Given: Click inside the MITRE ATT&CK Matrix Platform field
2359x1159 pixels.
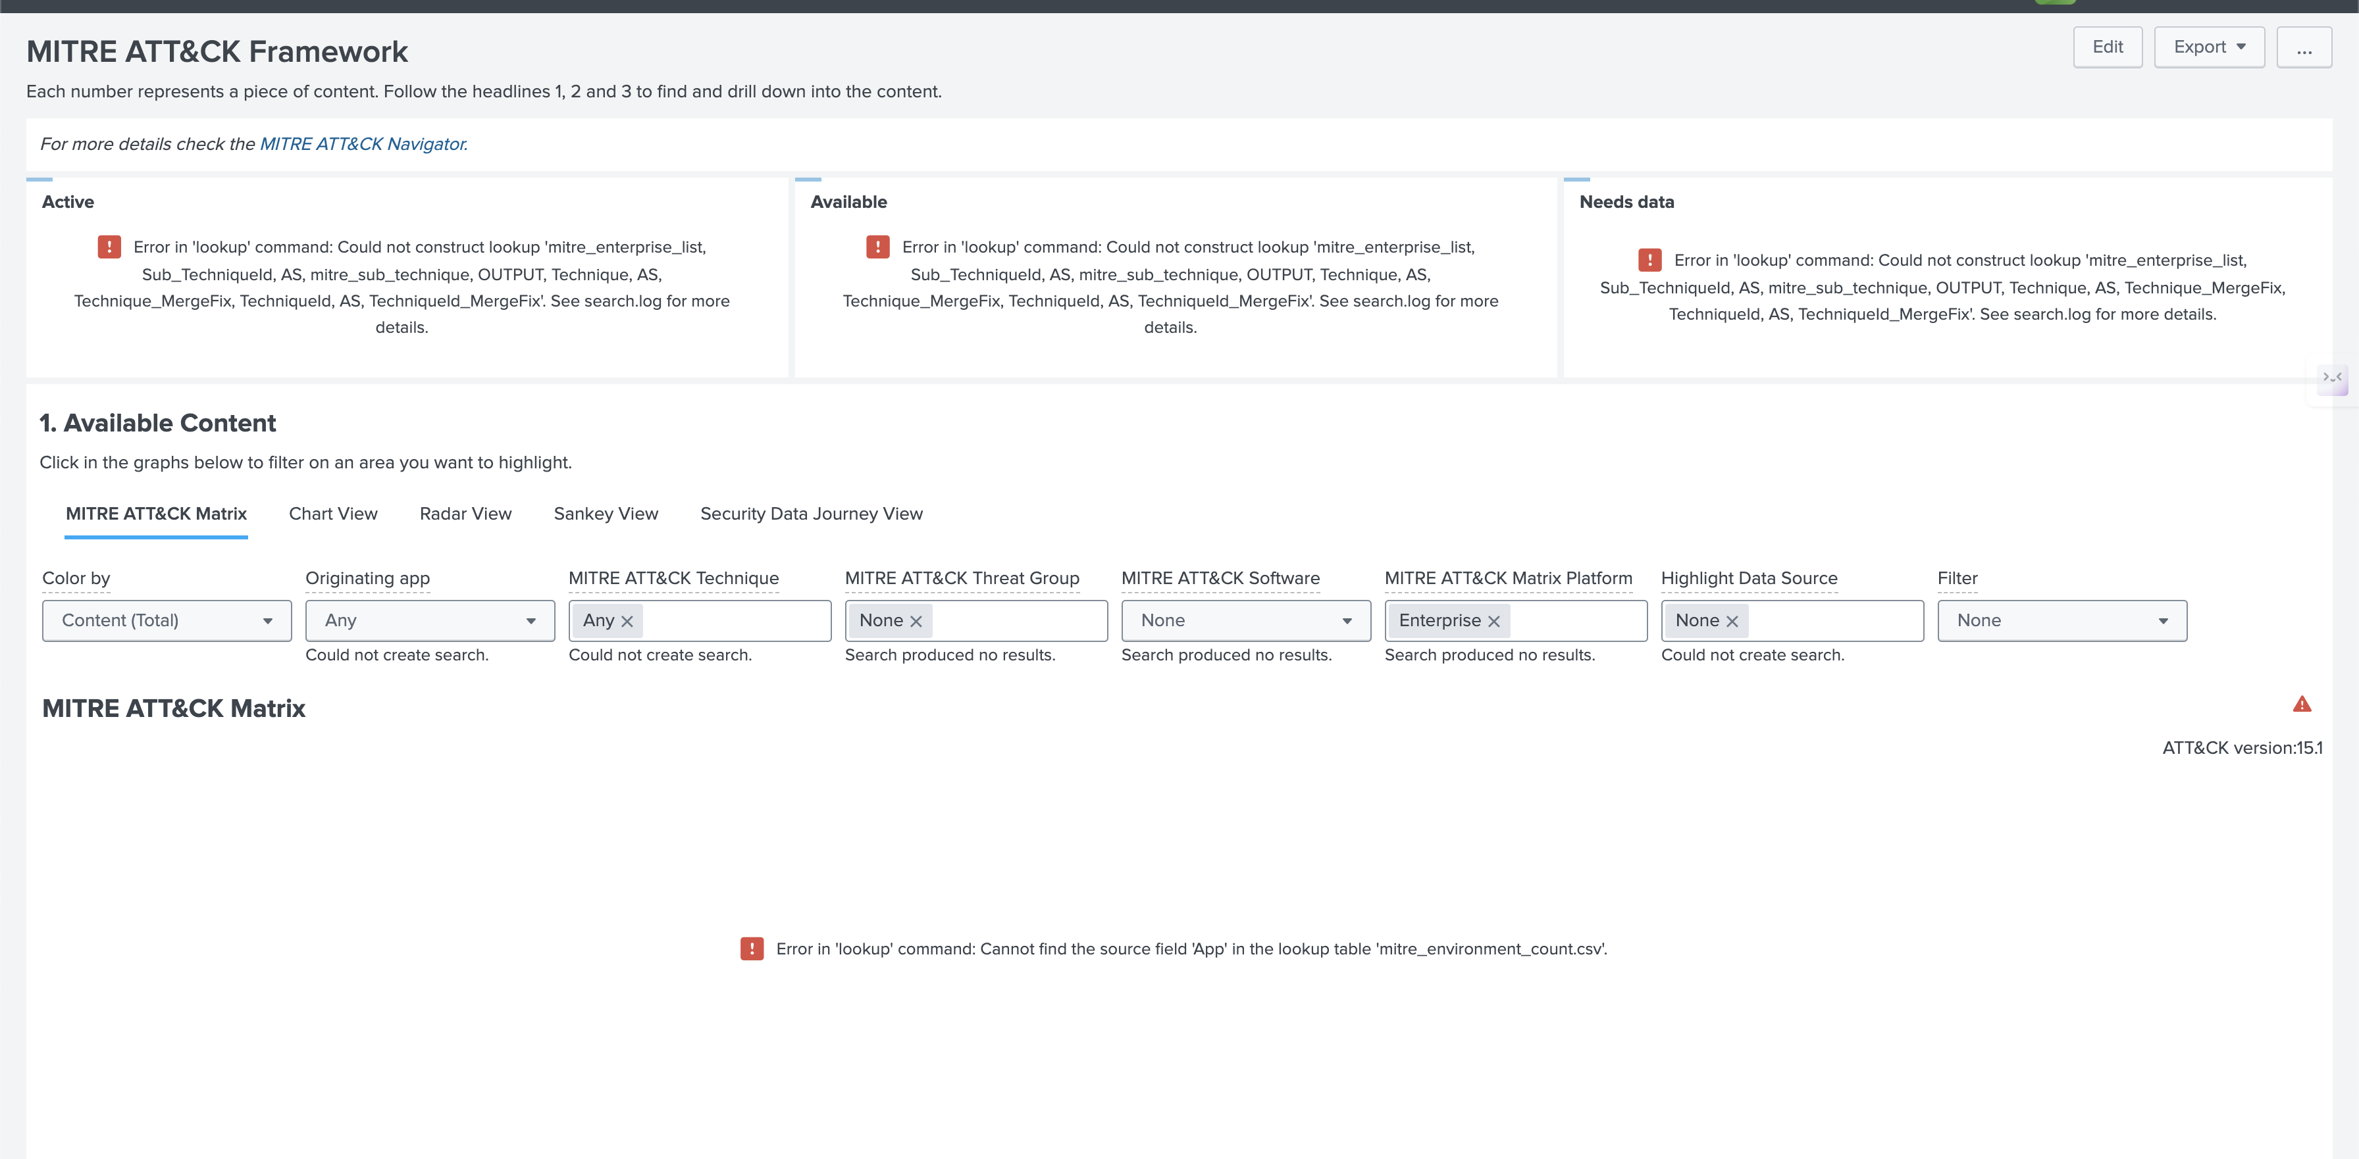Looking at the screenshot, I should [1575, 621].
